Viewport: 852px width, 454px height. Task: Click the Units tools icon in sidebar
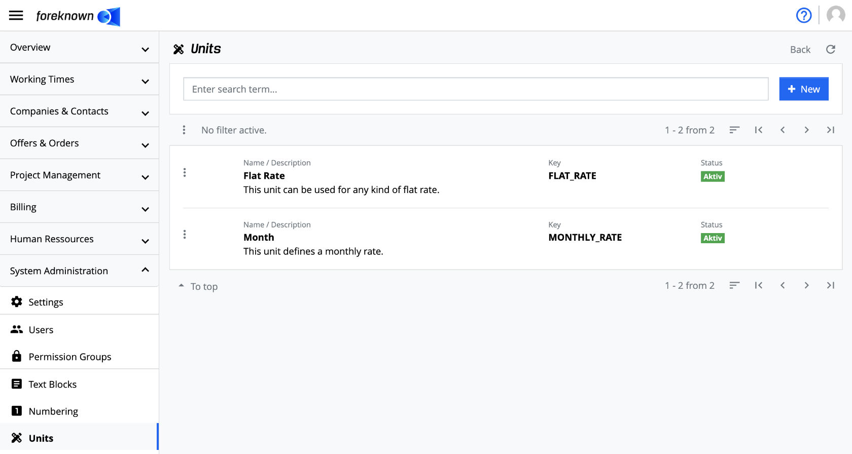pos(17,438)
